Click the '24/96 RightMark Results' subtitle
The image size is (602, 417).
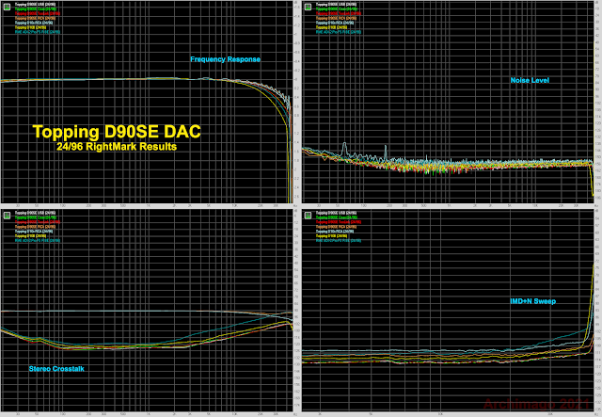pos(117,147)
